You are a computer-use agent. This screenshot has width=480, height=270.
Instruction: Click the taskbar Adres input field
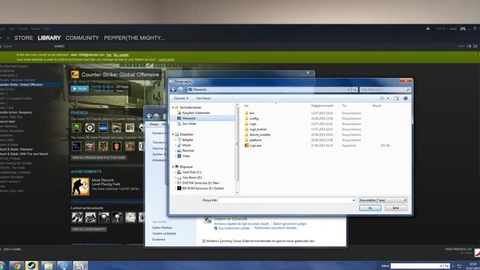point(415,265)
